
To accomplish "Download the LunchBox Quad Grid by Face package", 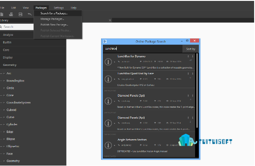I will point(108,79).
